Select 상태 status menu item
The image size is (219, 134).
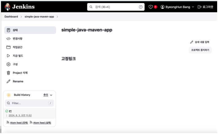click(x=30, y=30)
